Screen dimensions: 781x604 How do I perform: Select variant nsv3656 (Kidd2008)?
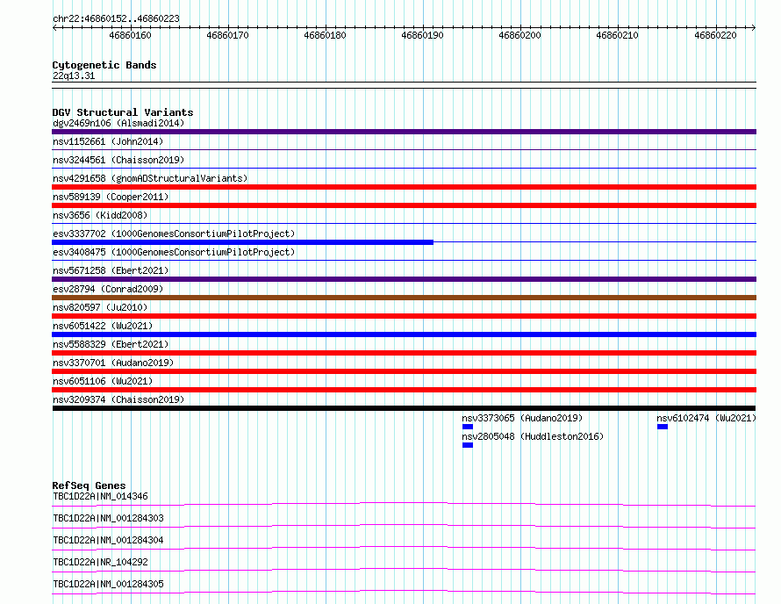[100, 215]
